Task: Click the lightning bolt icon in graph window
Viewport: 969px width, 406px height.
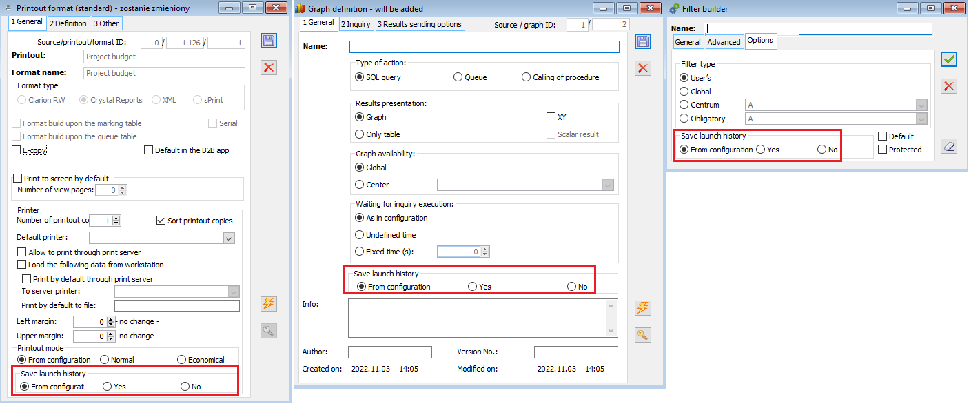Action: pos(642,307)
